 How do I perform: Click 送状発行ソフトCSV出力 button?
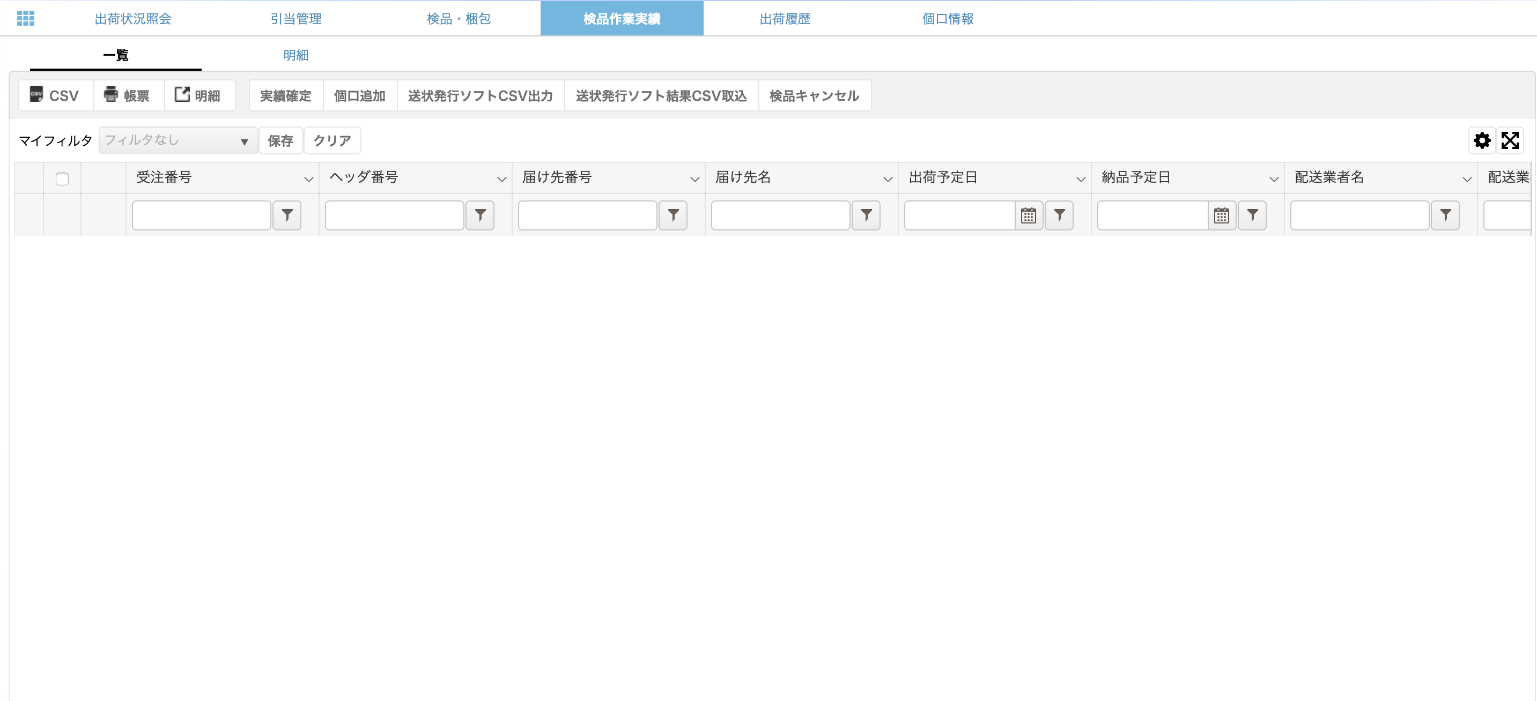pos(481,95)
